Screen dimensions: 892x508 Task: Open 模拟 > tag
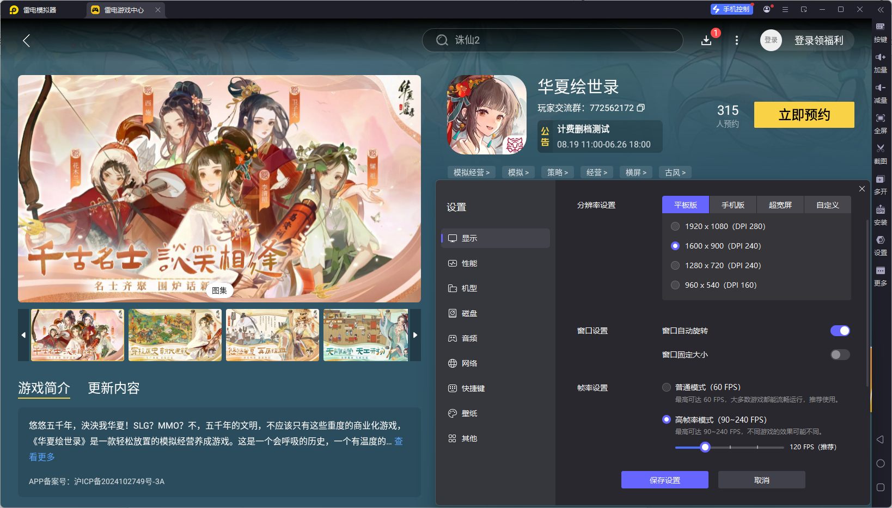pos(518,172)
